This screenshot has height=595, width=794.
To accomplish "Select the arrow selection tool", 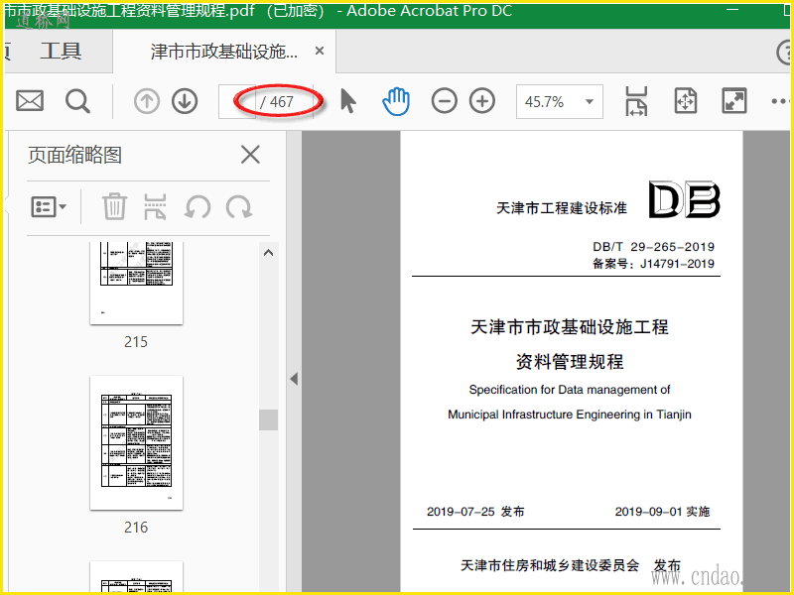I will pyautogui.click(x=348, y=101).
